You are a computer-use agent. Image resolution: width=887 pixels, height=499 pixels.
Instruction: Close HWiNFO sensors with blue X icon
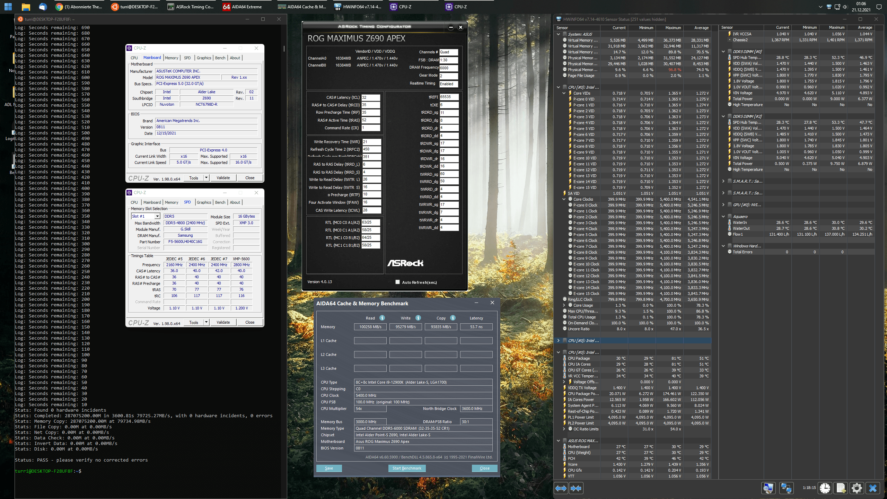(x=873, y=488)
